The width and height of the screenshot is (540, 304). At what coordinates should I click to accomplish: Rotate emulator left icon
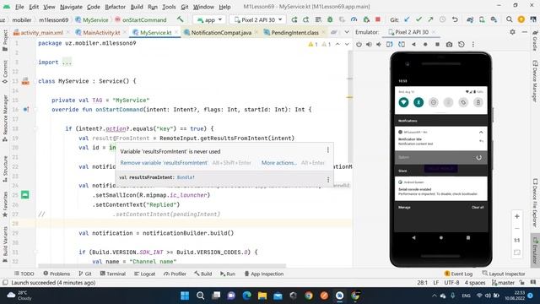pyautogui.click(x=390, y=45)
